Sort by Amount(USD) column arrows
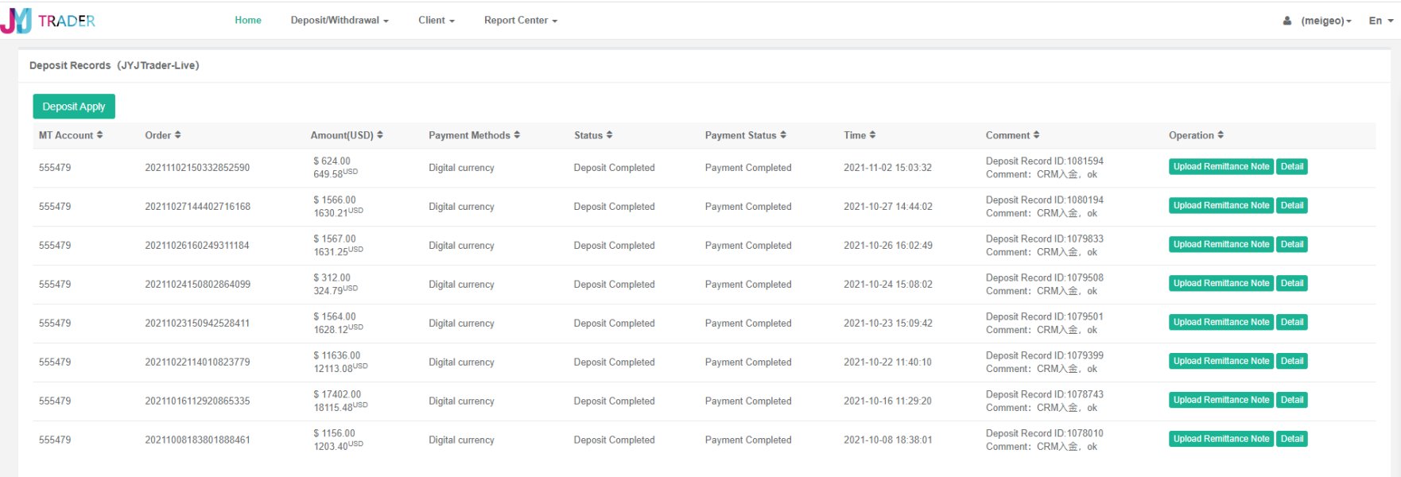 (x=380, y=135)
